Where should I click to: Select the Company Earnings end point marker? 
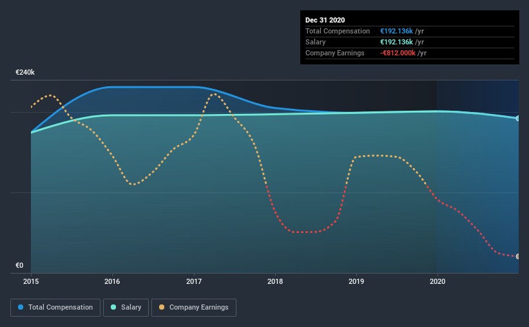click(x=517, y=257)
